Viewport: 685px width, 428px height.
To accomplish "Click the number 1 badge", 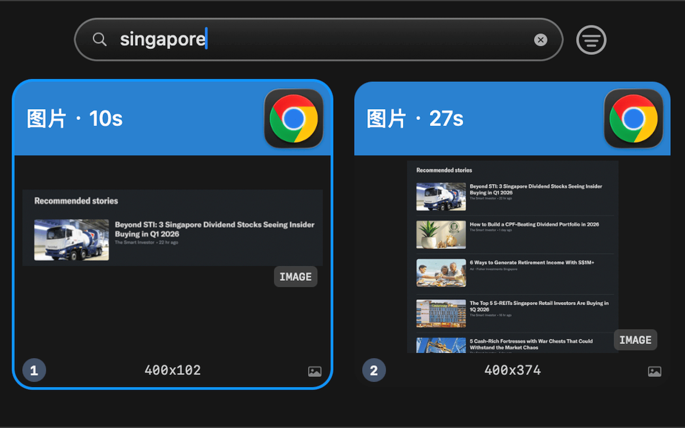I will 34,370.
